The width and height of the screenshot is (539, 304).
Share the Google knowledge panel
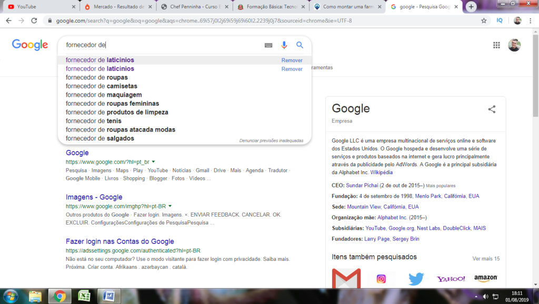point(492,109)
